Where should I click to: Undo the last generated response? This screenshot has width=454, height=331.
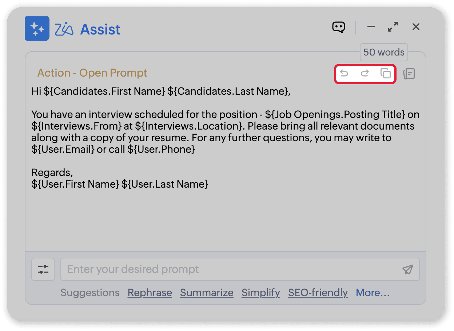(x=344, y=73)
